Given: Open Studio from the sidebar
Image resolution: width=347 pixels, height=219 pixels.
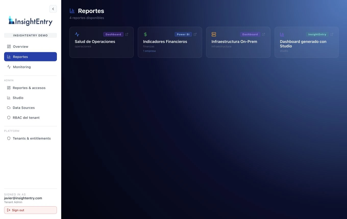Looking at the screenshot, I should coord(30,98).
